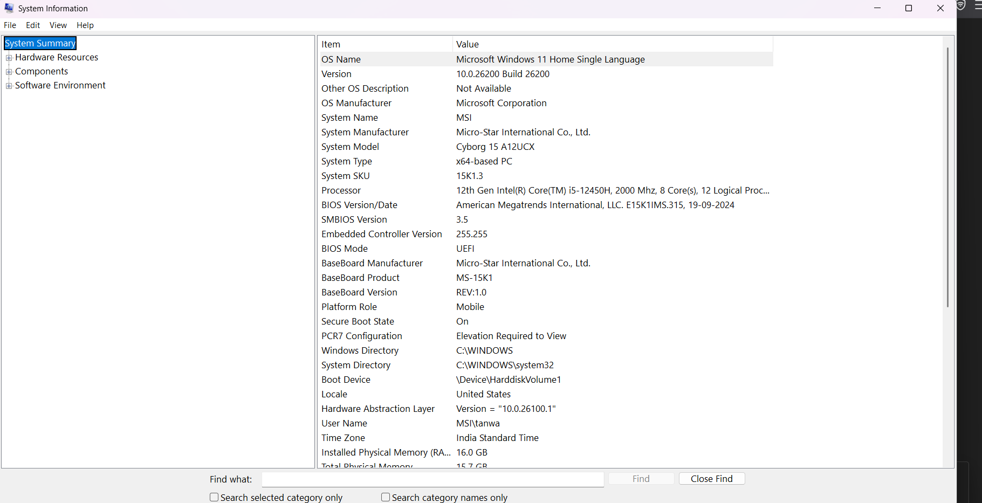Click the value 10.0.26200 Build 26200
The image size is (982, 503).
[503, 74]
